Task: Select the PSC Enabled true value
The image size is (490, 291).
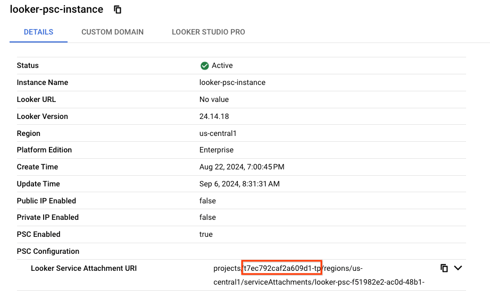Action: coord(206,234)
